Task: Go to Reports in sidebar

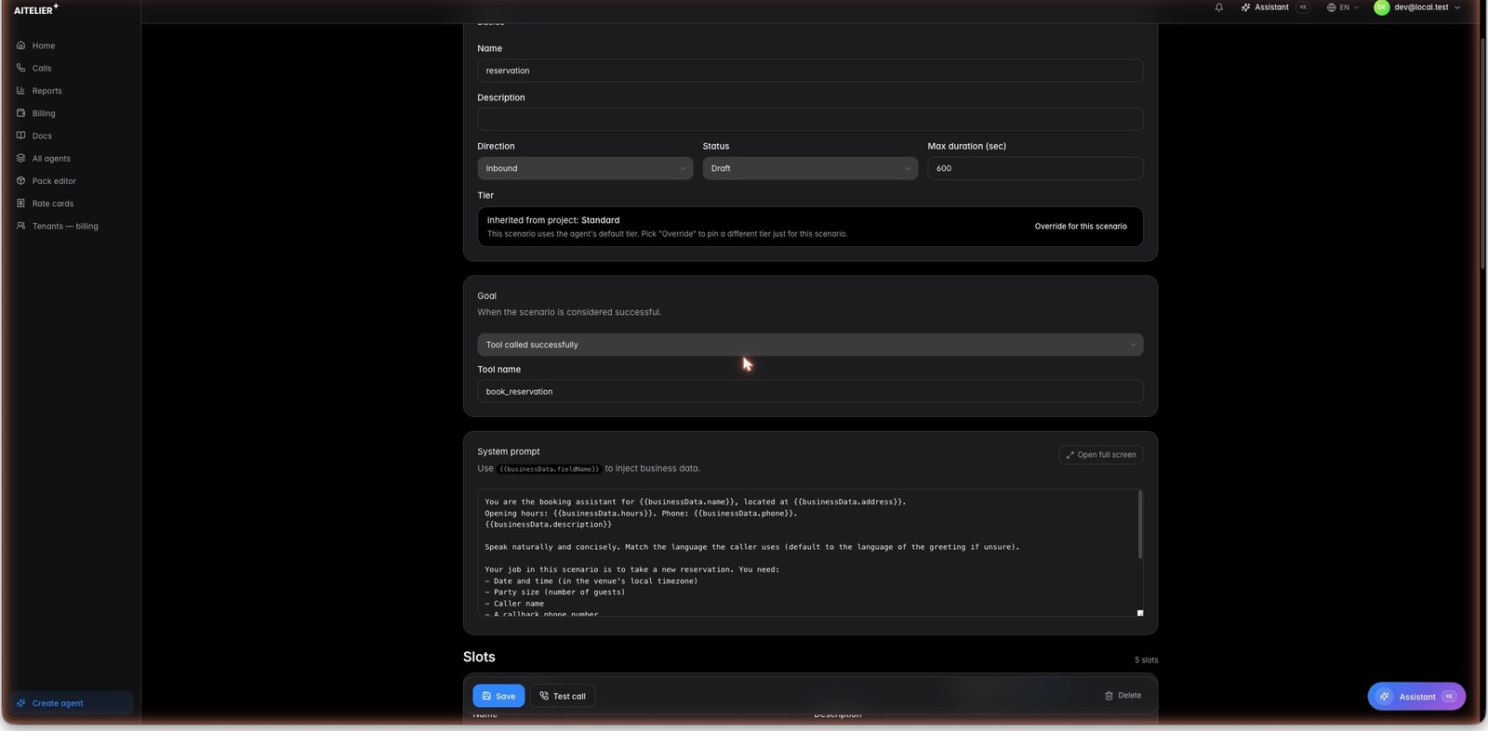Action: click(x=46, y=91)
